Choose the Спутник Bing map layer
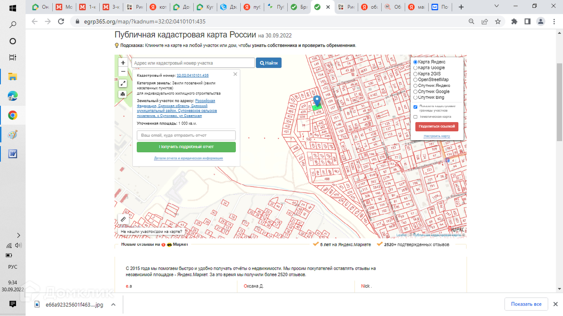Image resolution: width=563 pixels, height=316 pixels. coord(415,98)
